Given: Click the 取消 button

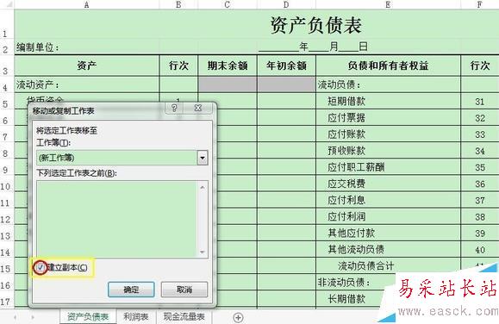Looking at the screenshot, I should point(184,290).
